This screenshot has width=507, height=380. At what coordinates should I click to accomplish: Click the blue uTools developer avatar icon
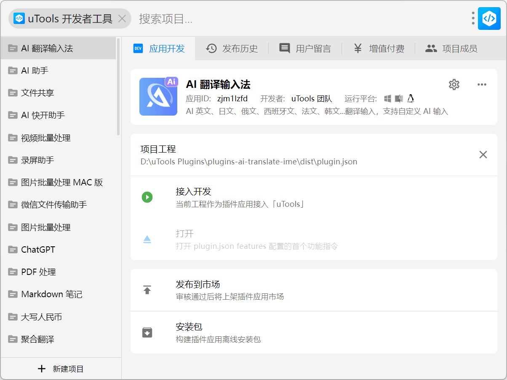(x=489, y=18)
